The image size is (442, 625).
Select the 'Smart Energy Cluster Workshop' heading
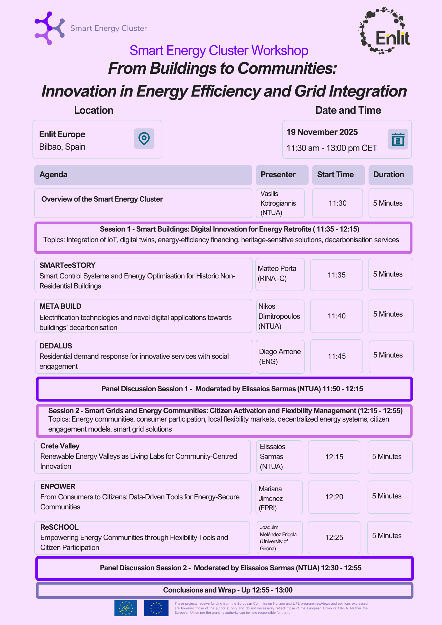tap(219, 50)
